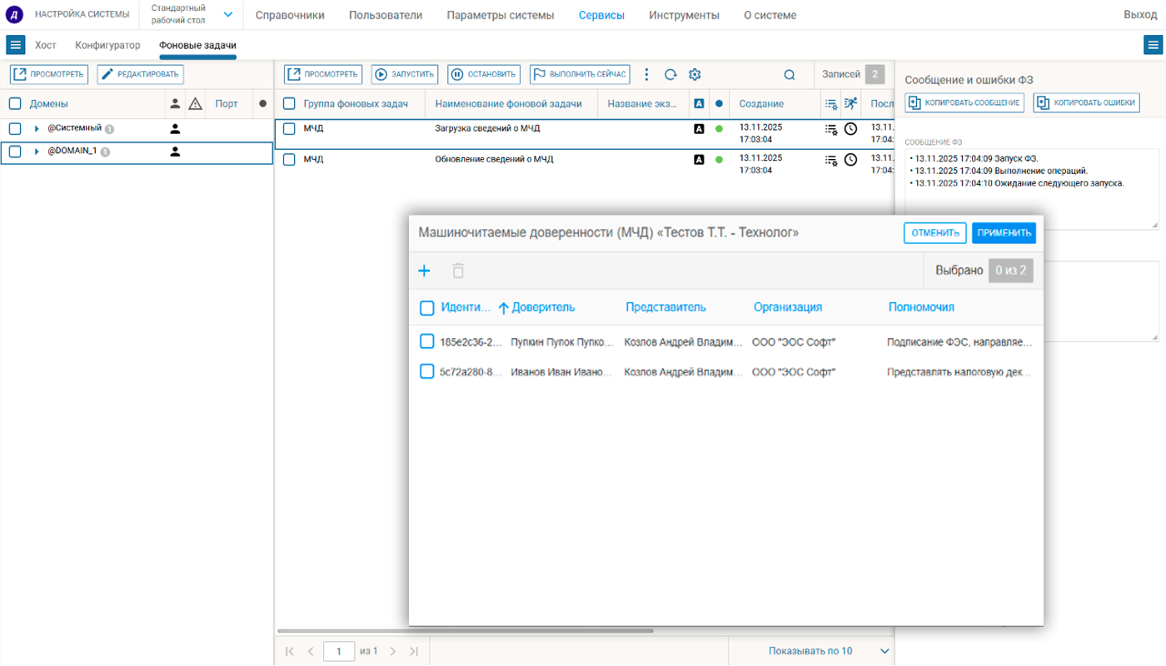1166x666 pixels.
Task: Click the refresh icon in the tasks toolbar
Action: pos(670,75)
